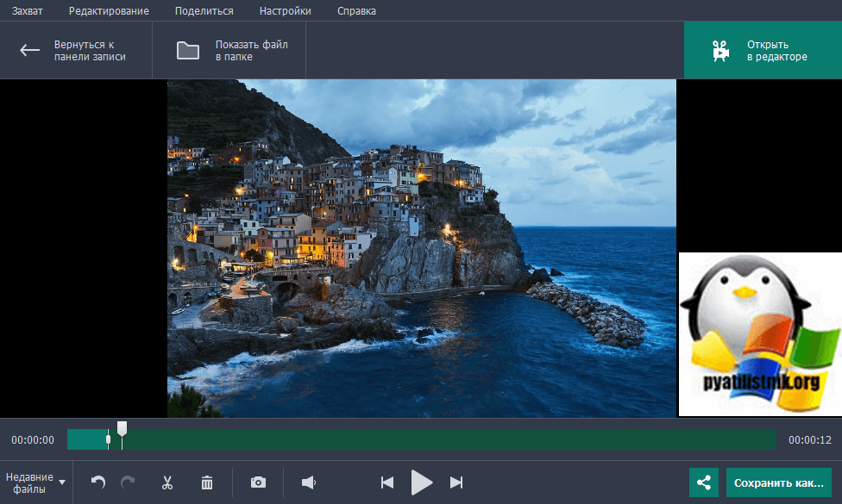This screenshot has width=842, height=504.
Task: Click the trash delete icon
Action: [x=207, y=483]
